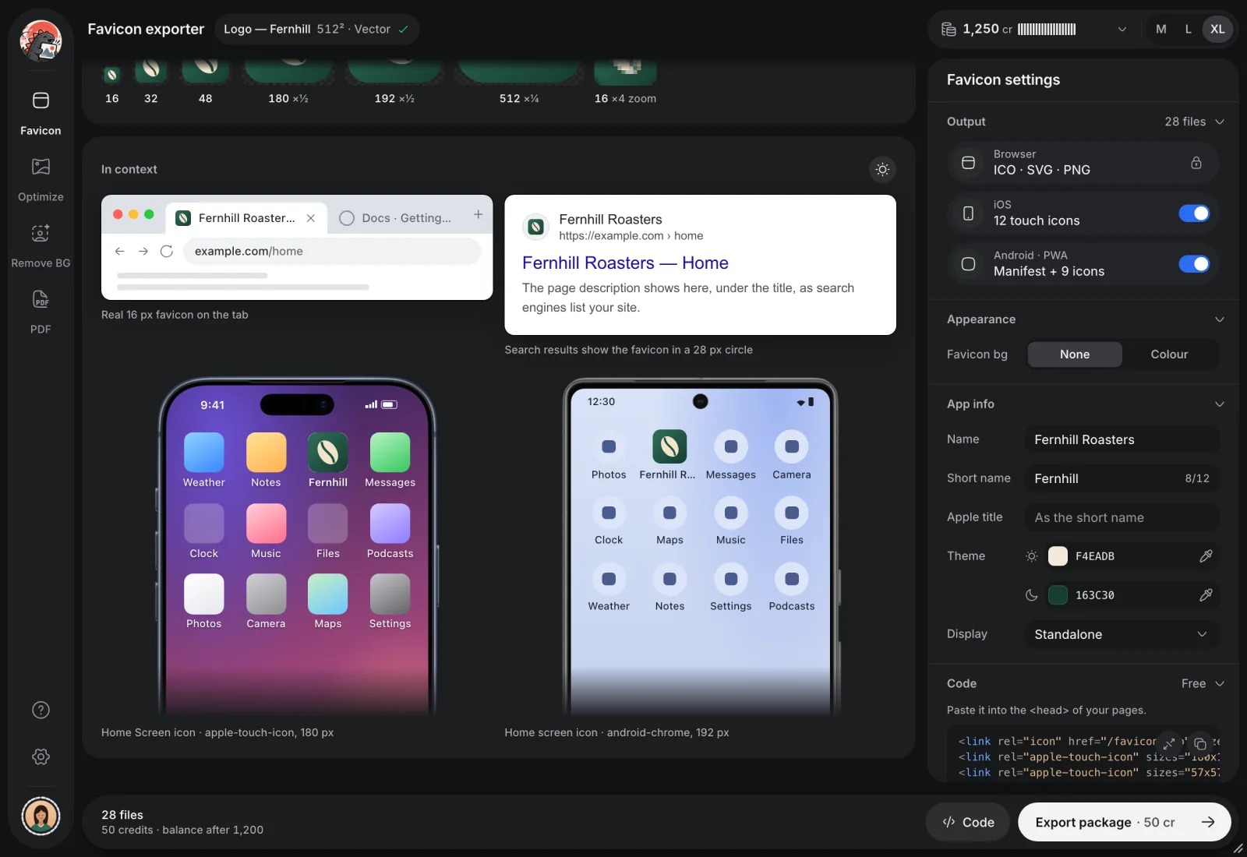
Task: Click the Code button in bottom bar
Action: [x=967, y=822]
